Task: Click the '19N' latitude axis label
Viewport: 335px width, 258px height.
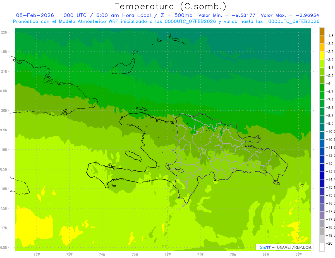Action: (x=5, y=150)
